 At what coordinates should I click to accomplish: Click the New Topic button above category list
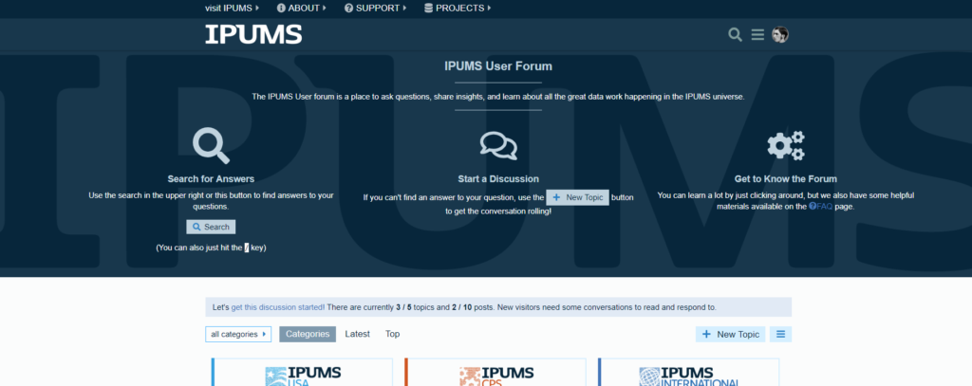click(730, 334)
